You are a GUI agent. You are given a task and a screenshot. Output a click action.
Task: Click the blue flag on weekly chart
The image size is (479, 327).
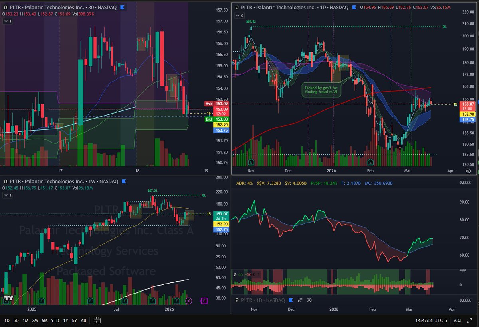[123, 181]
